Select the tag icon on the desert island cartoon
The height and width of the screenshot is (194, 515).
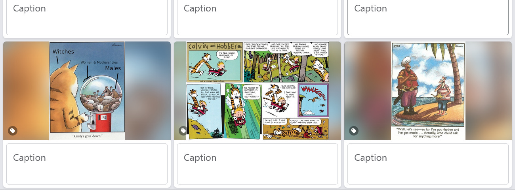[x=354, y=131]
